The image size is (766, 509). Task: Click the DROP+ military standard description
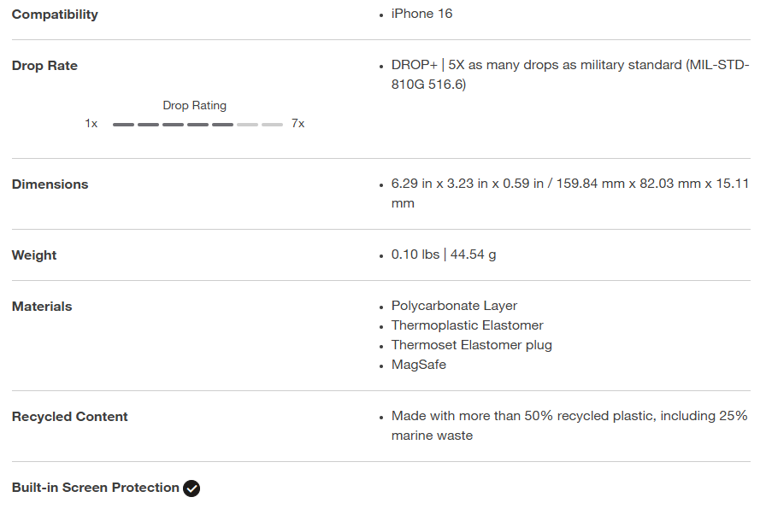tap(569, 74)
